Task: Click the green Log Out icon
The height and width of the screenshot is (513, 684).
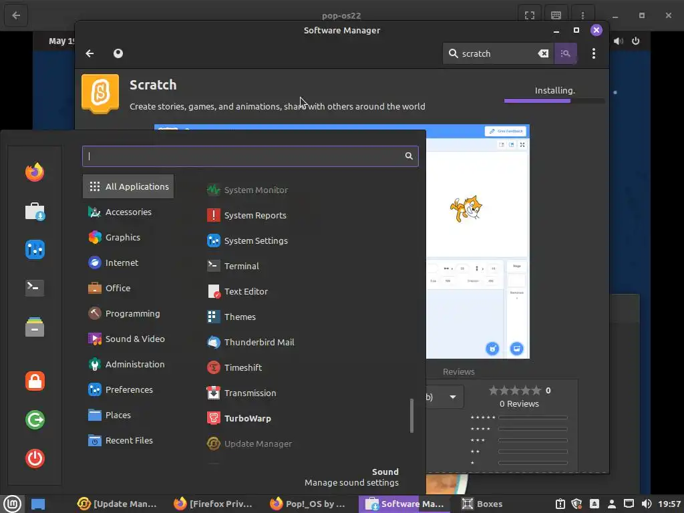Action: click(35, 419)
